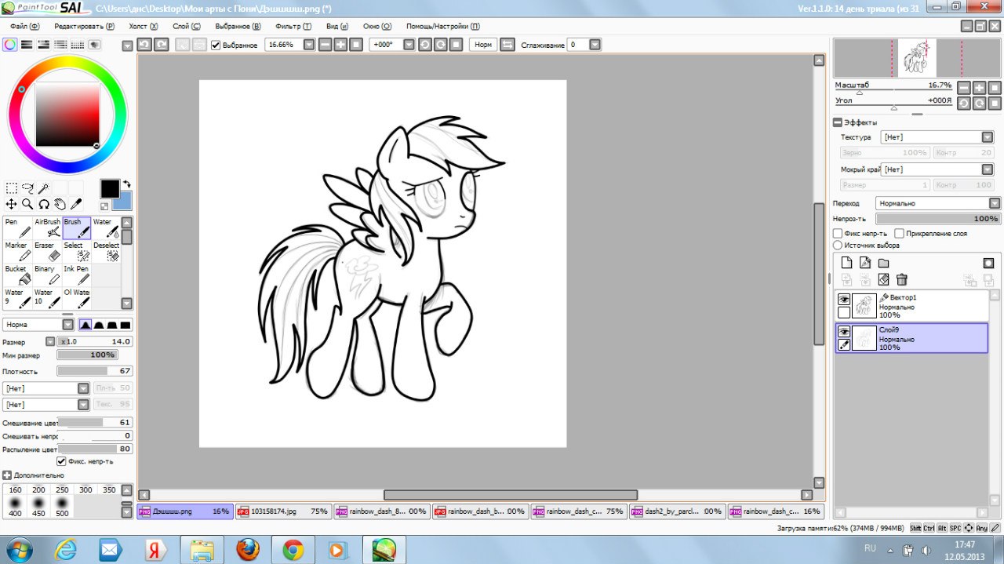Select the Marker tool

18,252
